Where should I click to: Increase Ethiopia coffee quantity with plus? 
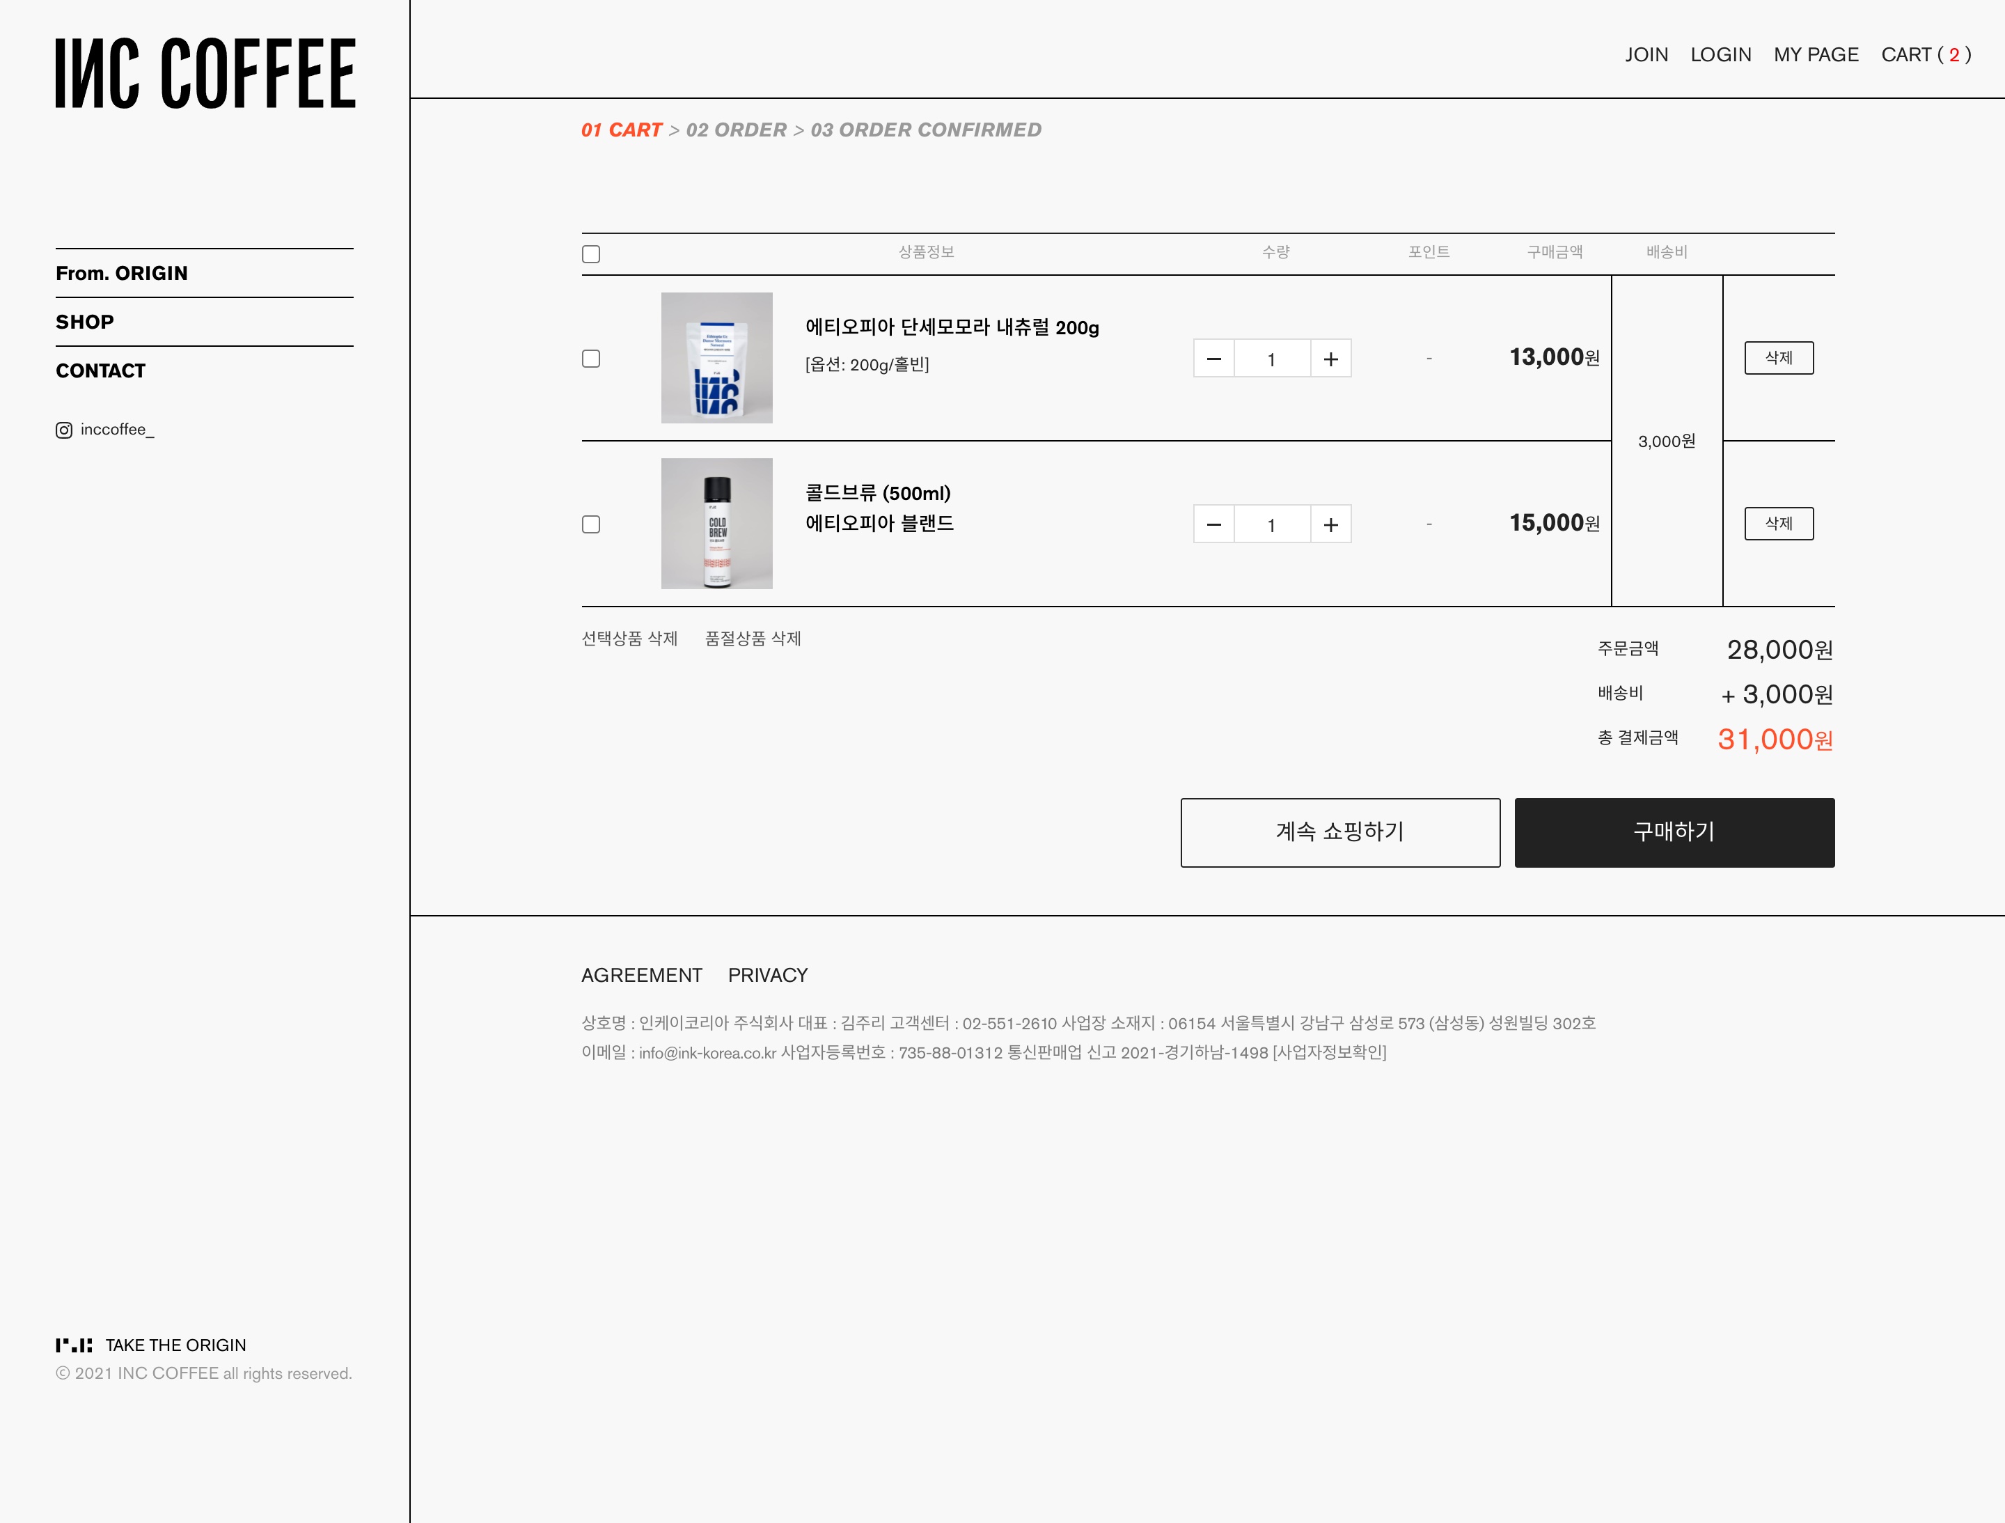point(1330,359)
